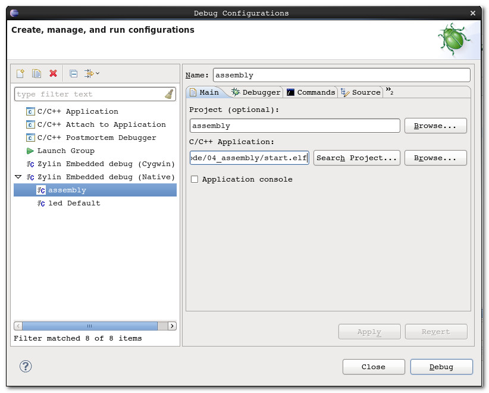489x393 pixels.
Task: Switch to the Source tab
Action: pyautogui.click(x=361, y=92)
